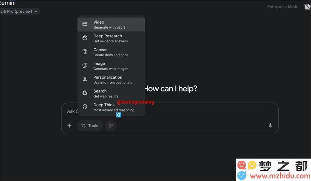Click the microphone voice input icon
This screenshot has width=311, height=181.
click(x=270, y=126)
